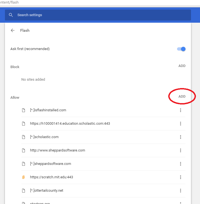Open more actions for http://www.sheppardsoftware.com
The image size is (200, 204).
181,150
